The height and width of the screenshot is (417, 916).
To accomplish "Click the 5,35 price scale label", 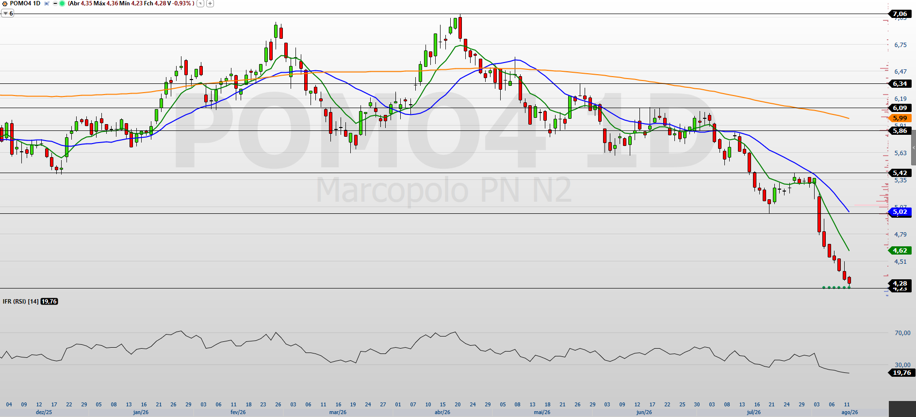I will 900,180.
